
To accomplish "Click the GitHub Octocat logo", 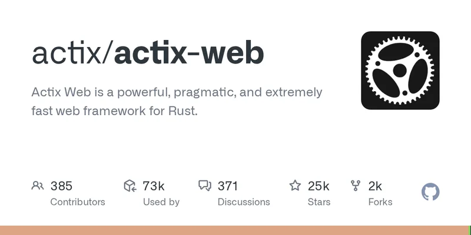I will click(431, 192).
